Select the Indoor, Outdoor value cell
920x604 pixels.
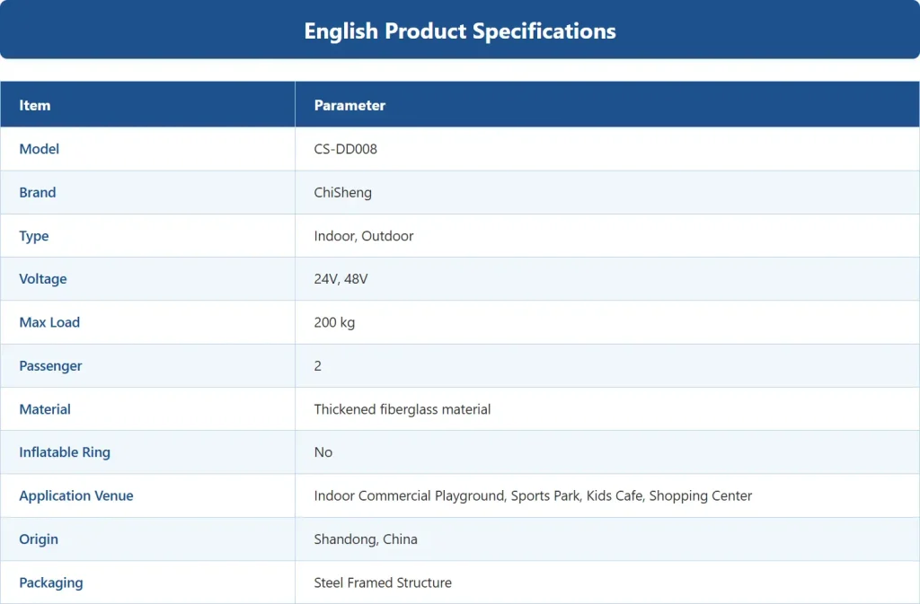pyautogui.click(x=607, y=235)
